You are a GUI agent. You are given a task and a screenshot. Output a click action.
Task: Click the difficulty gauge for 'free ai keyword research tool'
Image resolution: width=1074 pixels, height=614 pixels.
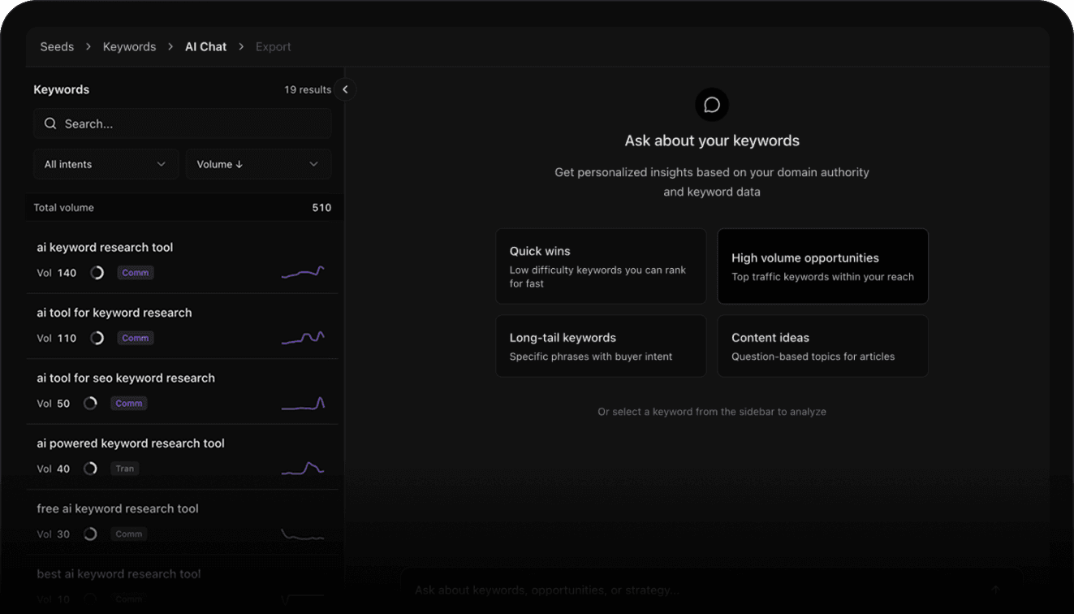pyautogui.click(x=90, y=534)
